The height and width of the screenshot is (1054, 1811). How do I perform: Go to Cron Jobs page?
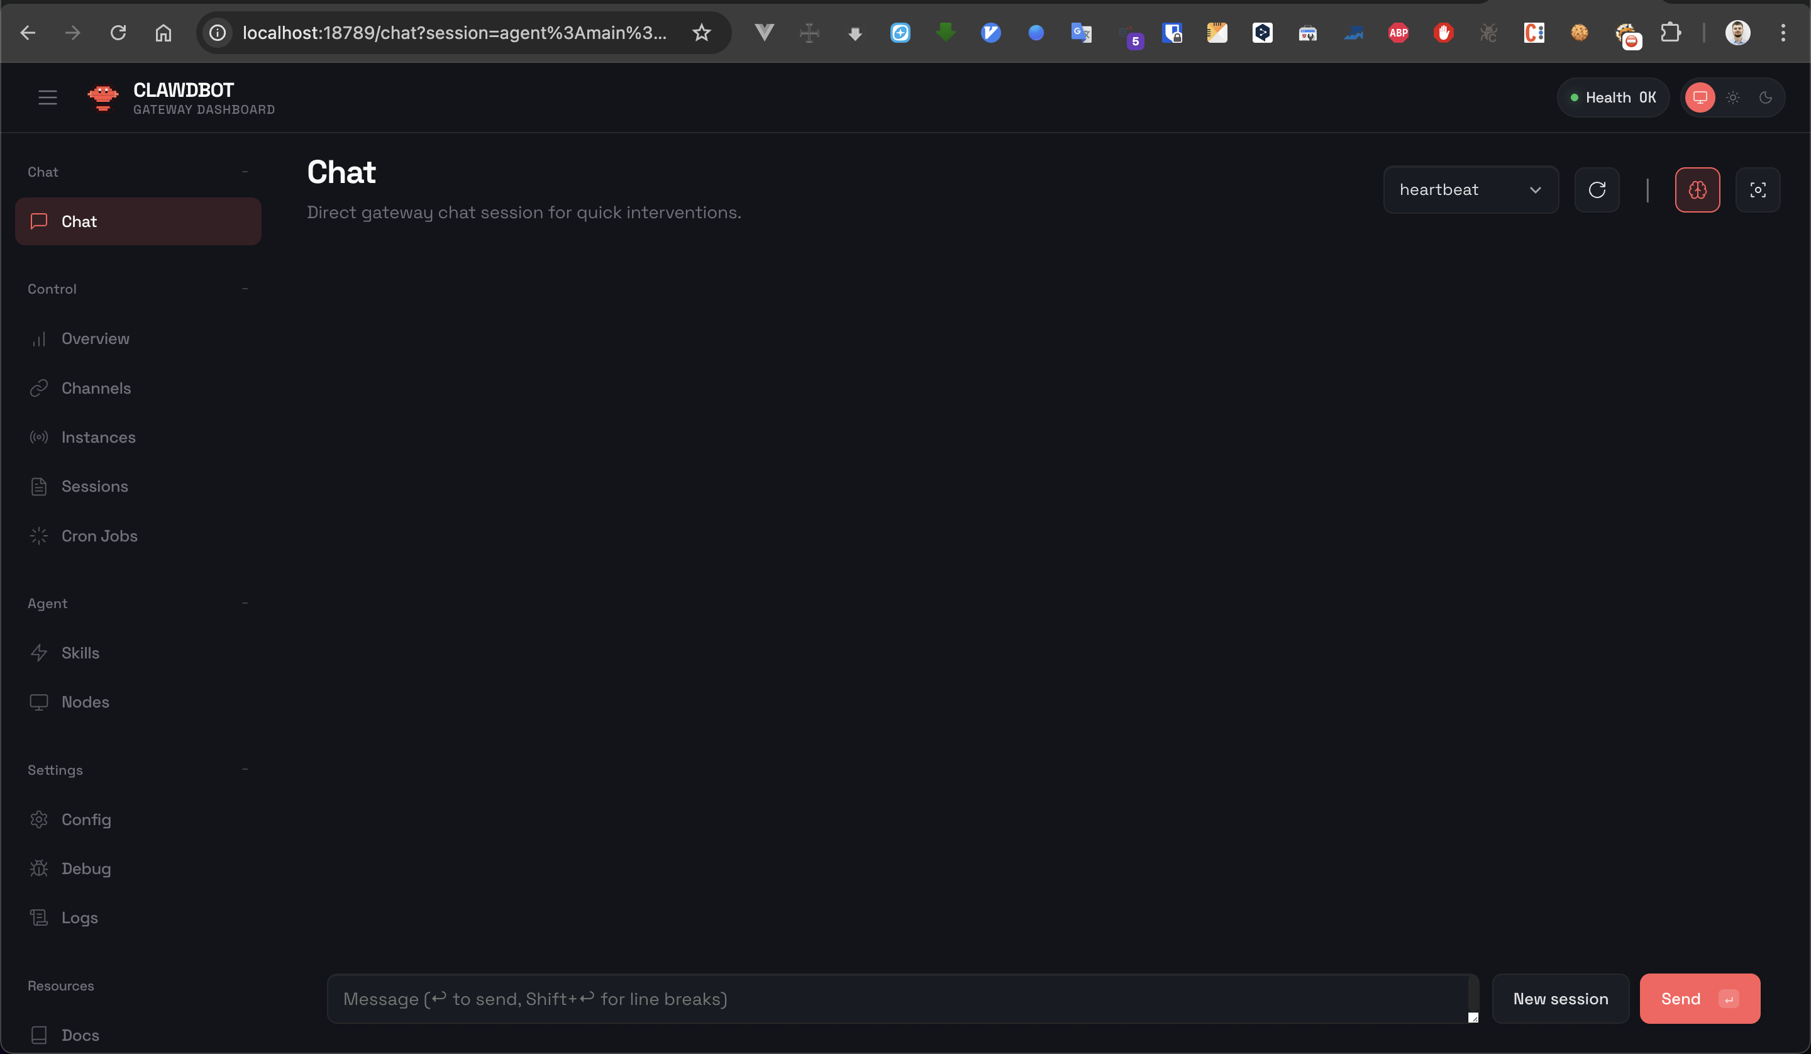(138, 536)
